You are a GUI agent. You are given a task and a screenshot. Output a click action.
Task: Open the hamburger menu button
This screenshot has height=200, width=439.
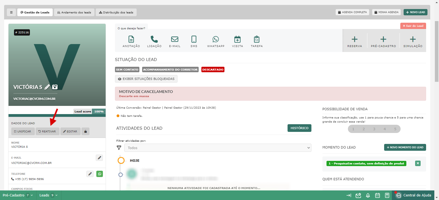[11, 12]
